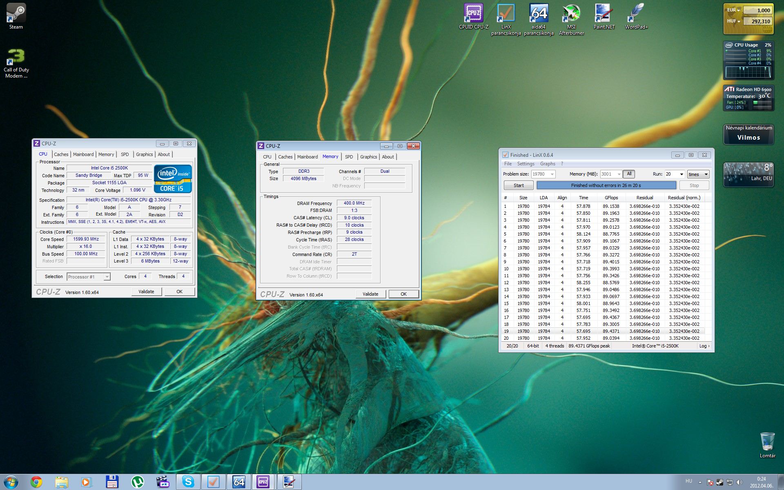Click the Skype taskbar icon

188,482
